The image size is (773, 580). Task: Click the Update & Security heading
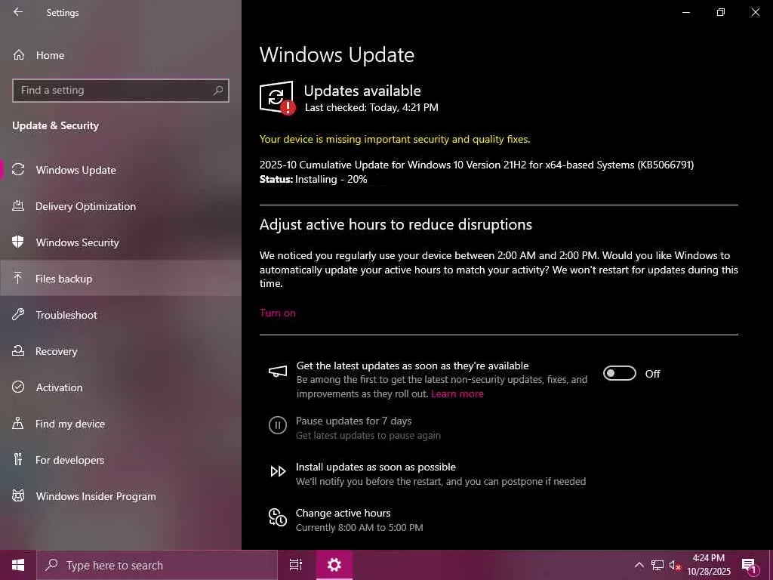pyautogui.click(x=55, y=126)
